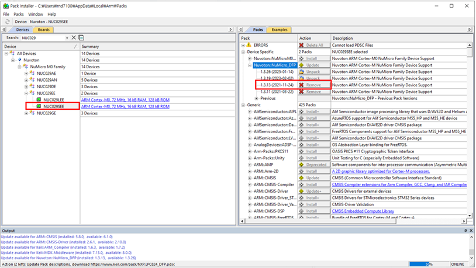Install the ARM::CMSIS-Compiler pack
The image size is (476, 268).
coord(314,185)
